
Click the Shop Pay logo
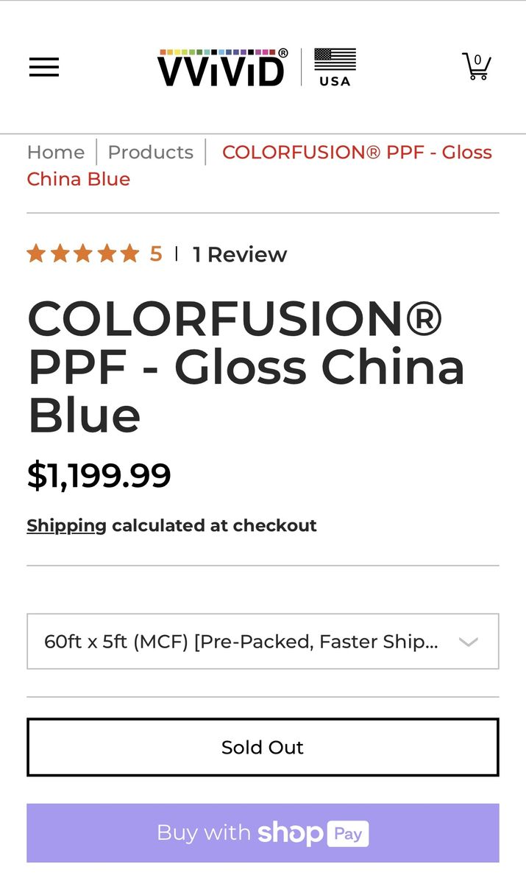tap(313, 833)
